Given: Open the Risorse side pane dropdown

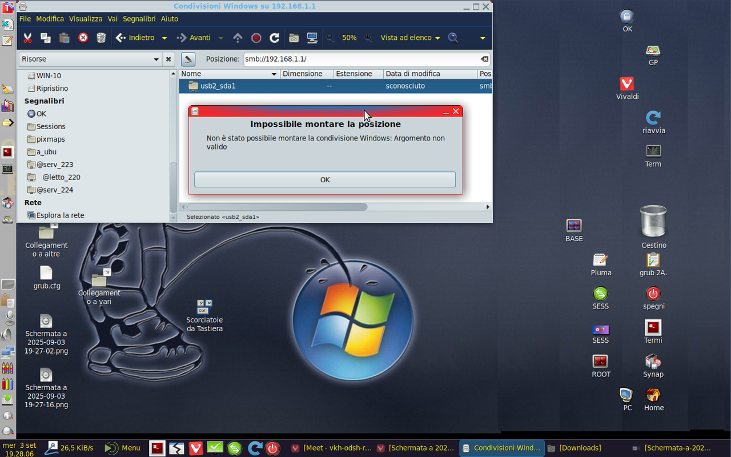Looking at the screenshot, I should pyautogui.click(x=156, y=59).
